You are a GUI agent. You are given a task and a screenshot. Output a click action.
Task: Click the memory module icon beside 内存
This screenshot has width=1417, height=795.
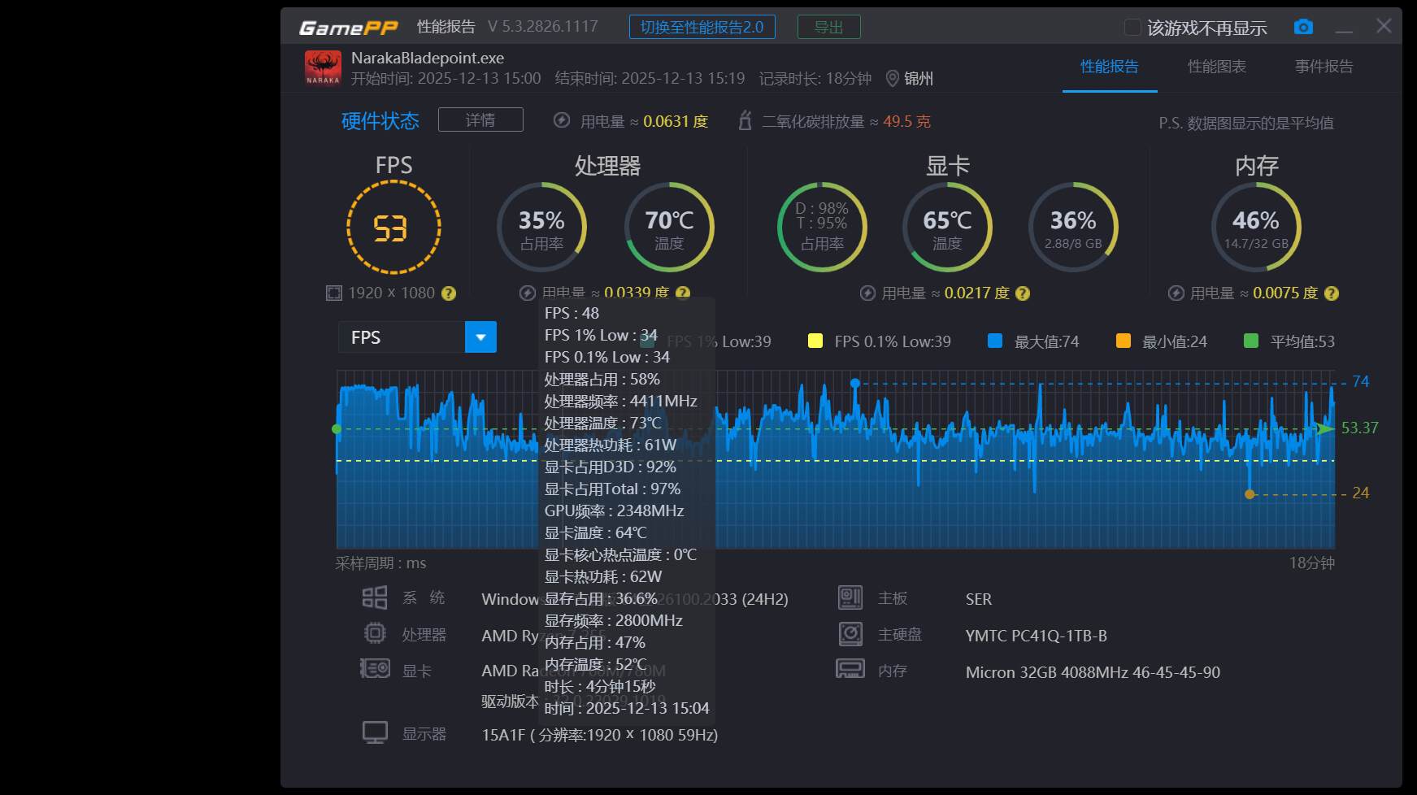850,669
